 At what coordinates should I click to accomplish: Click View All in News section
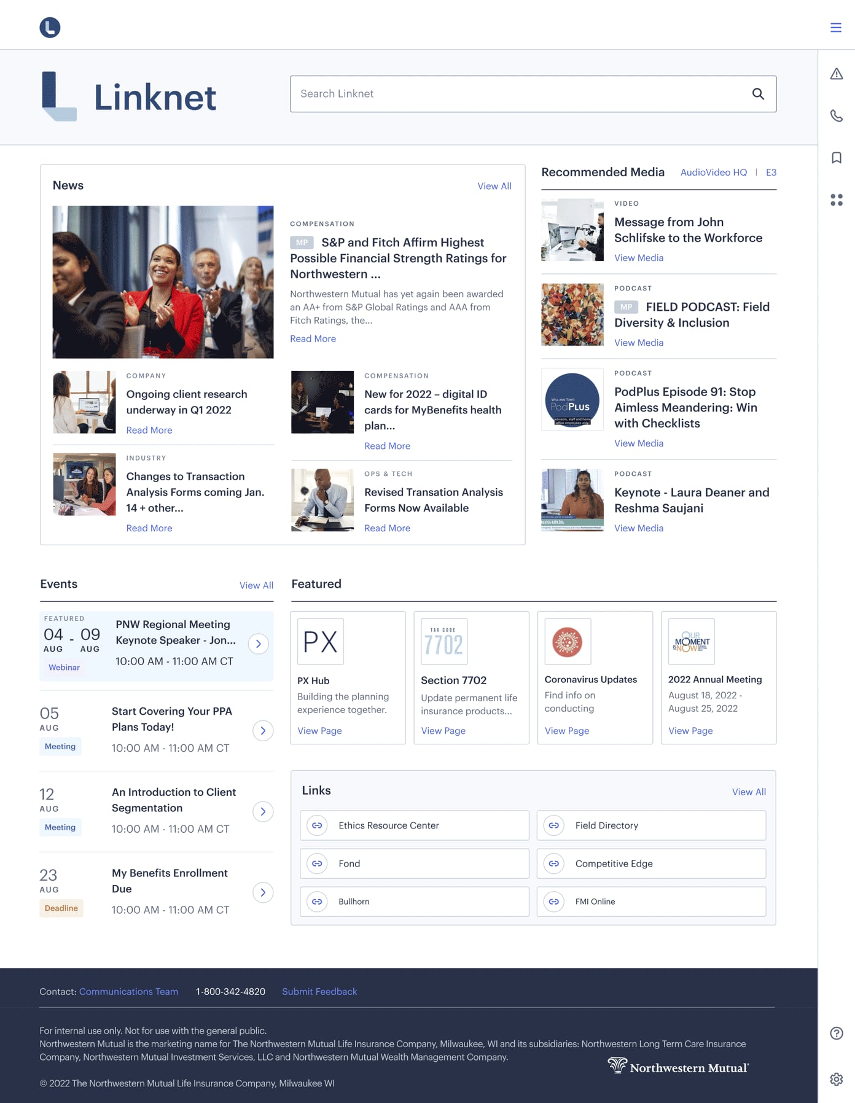[x=494, y=186]
